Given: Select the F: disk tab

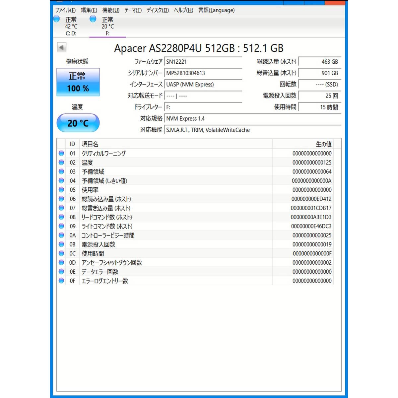Looking at the screenshot, I should point(107,26).
